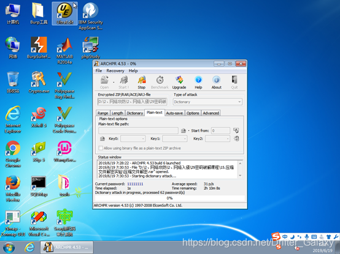The width and height of the screenshot is (340, 254).
Task: Click the current password value 11111111
Action: pyautogui.click(x=135, y=184)
